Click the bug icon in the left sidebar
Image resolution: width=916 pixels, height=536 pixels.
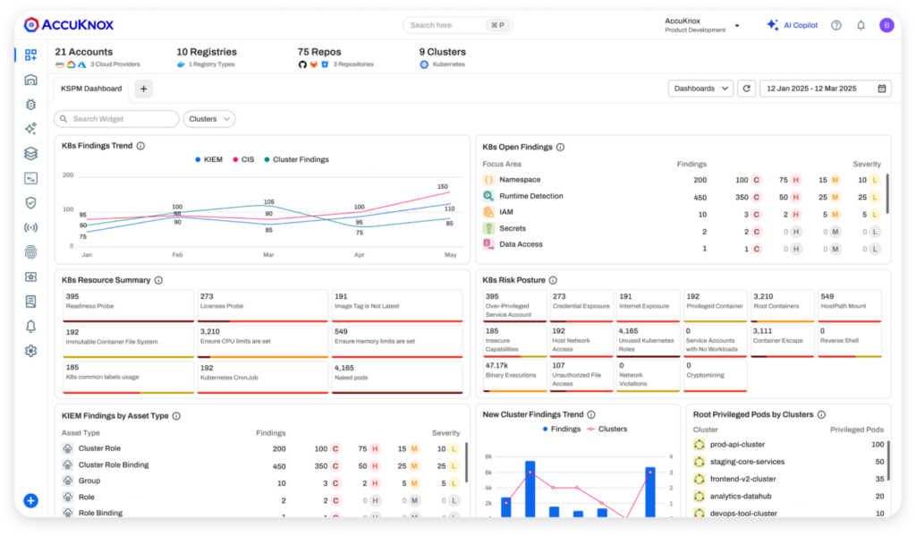[x=30, y=105]
